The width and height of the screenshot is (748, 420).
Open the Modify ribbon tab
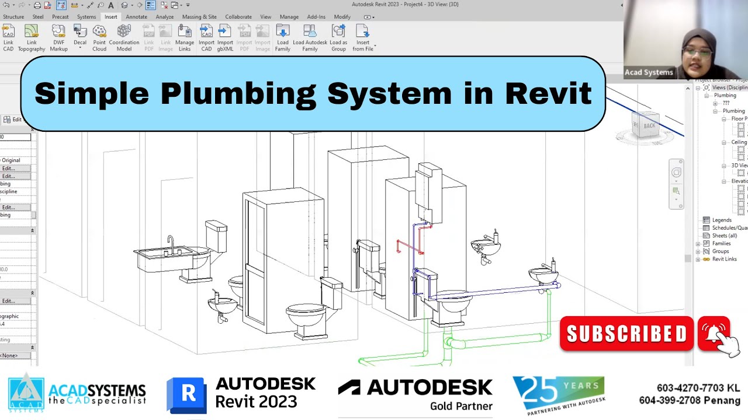tap(342, 17)
